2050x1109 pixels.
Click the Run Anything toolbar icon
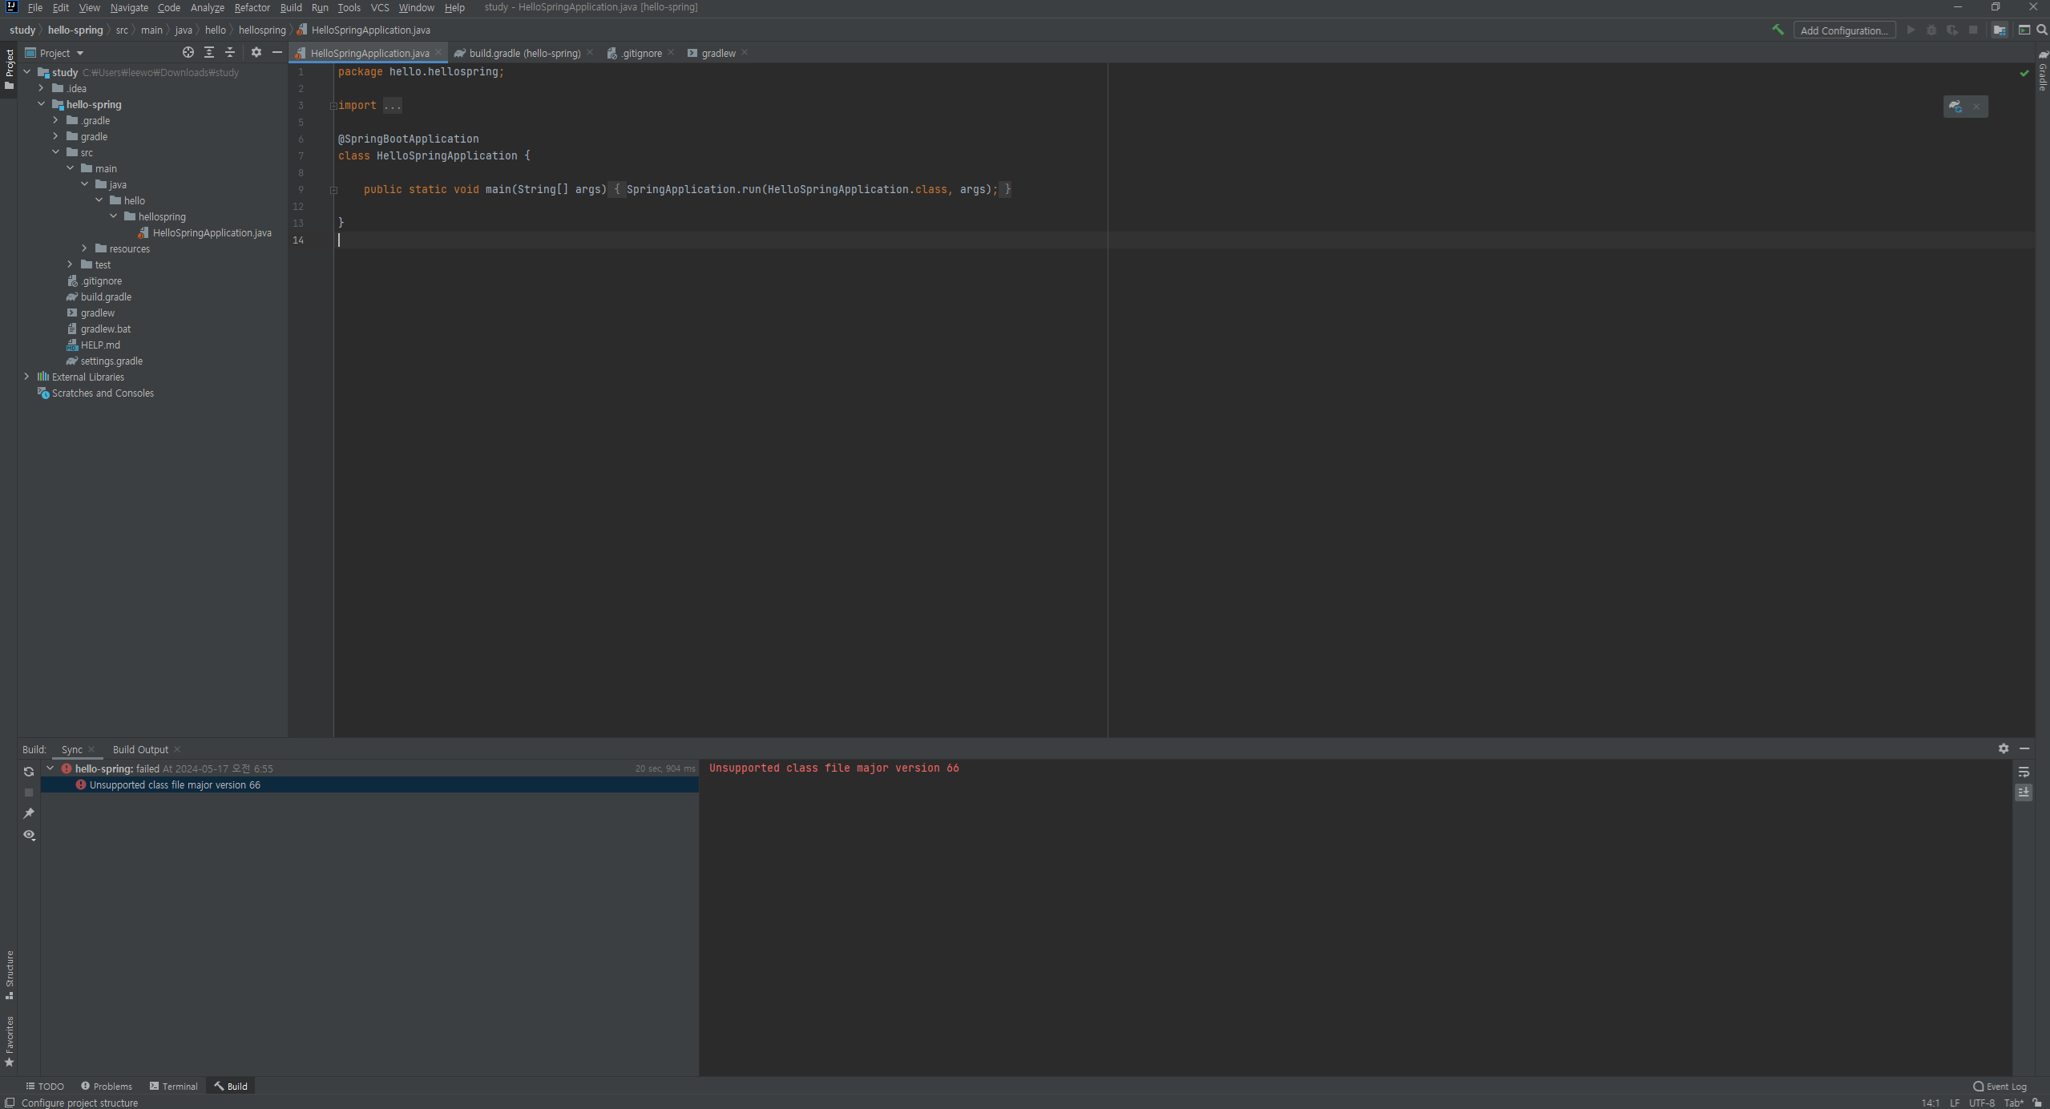pyautogui.click(x=2024, y=30)
